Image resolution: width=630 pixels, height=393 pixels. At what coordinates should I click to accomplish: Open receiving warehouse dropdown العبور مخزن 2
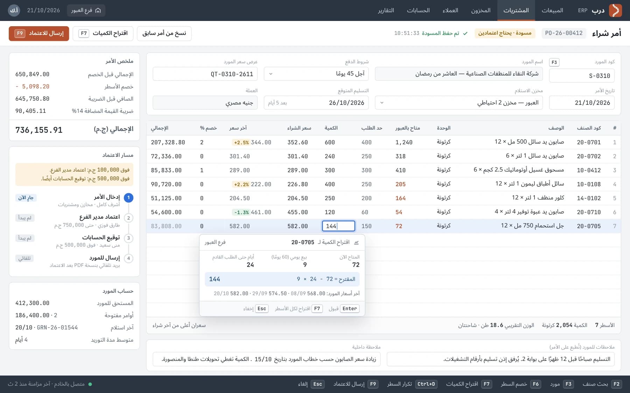tap(458, 103)
